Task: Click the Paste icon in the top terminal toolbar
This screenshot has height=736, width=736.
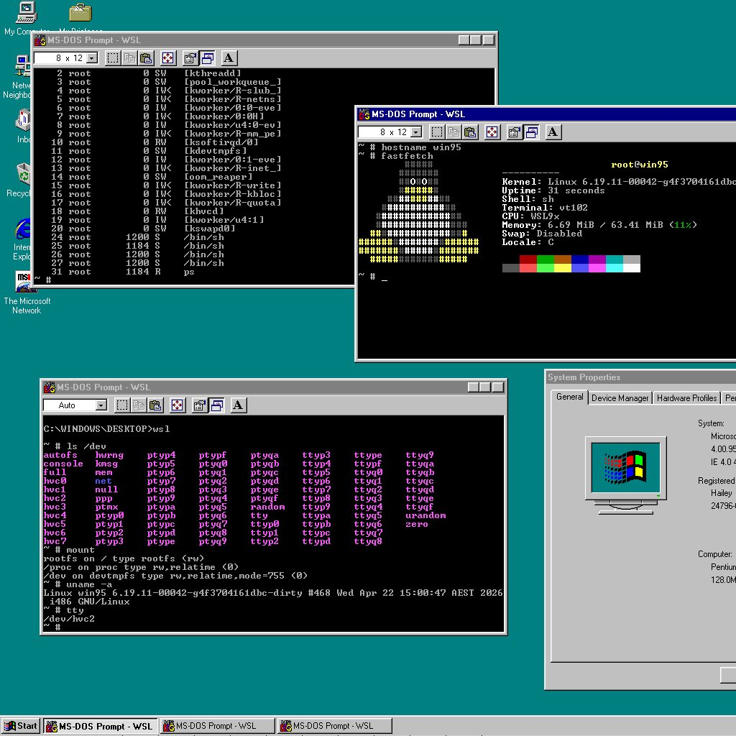Action: 147,58
